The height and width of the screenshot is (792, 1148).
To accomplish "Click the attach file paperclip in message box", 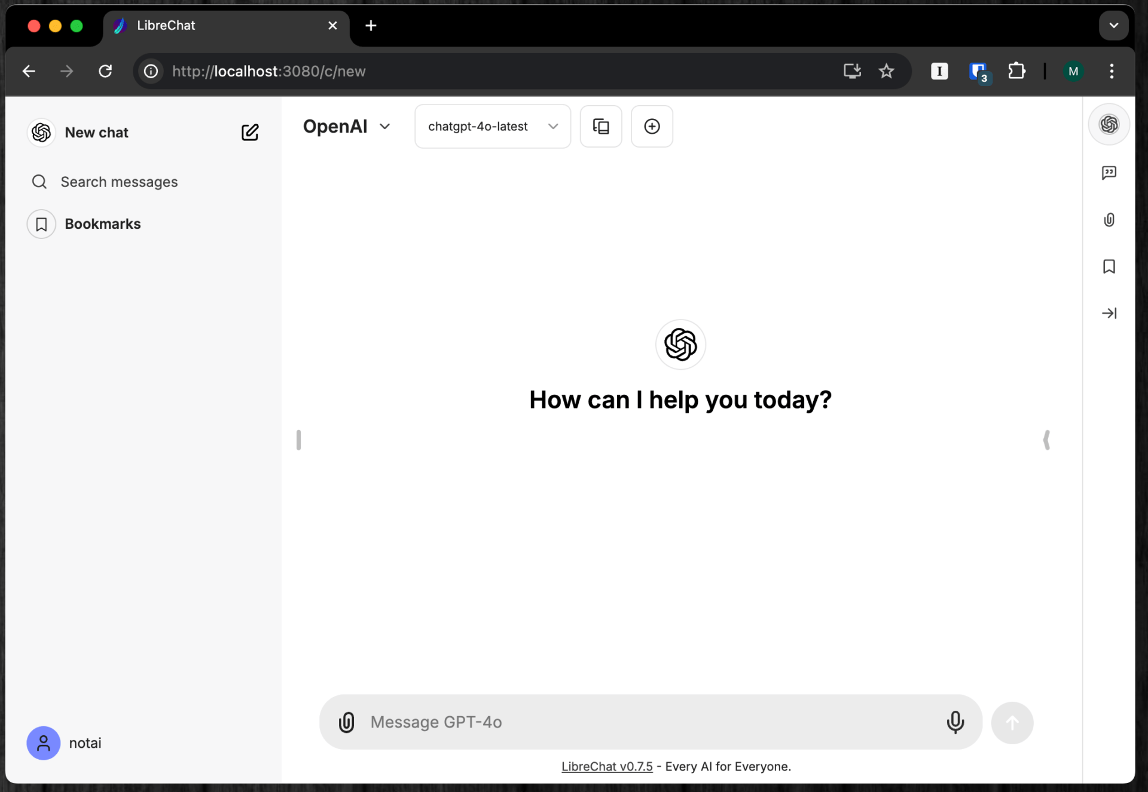I will tap(347, 722).
